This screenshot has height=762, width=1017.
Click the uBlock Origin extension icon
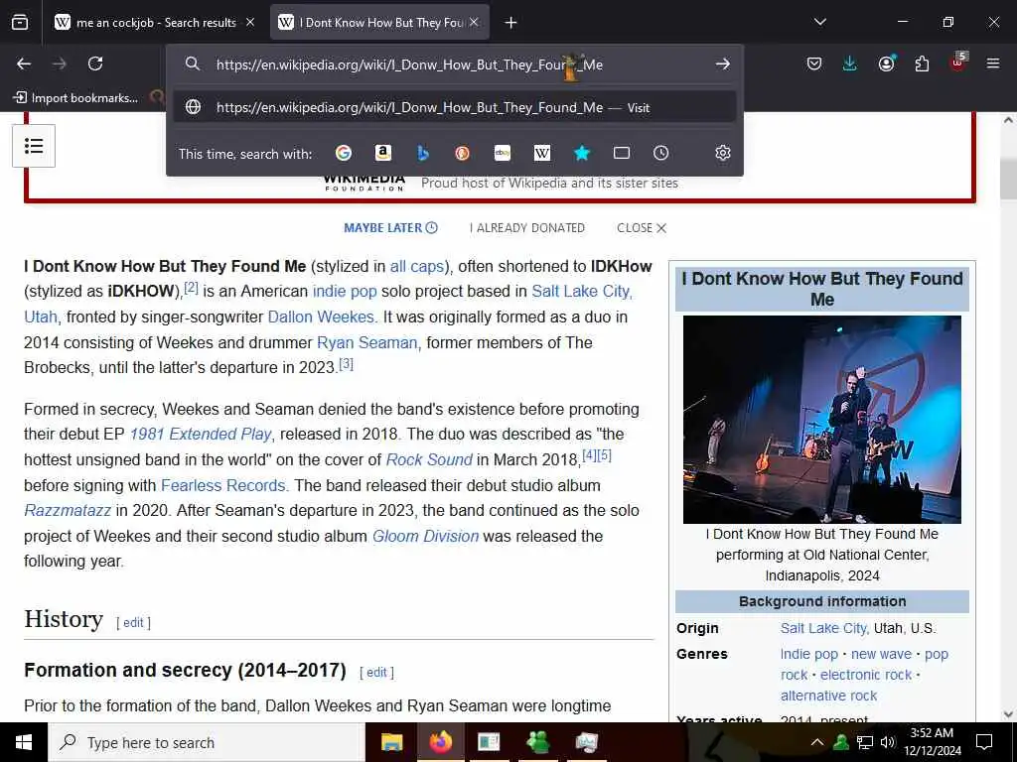click(958, 63)
